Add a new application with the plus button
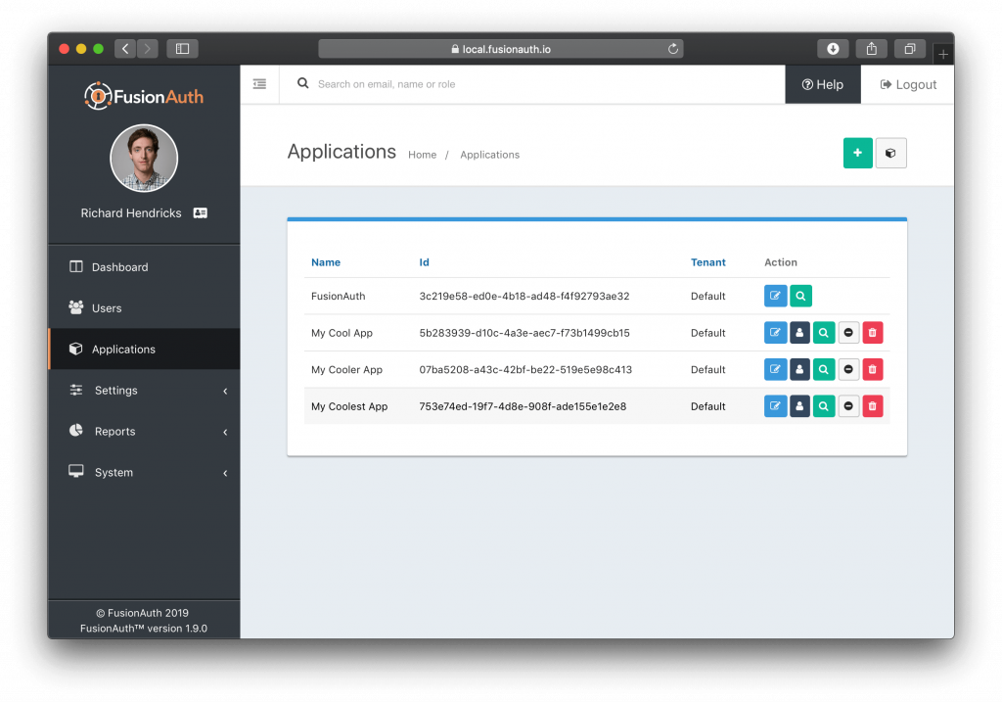The height and width of the screenshot is (702, 1002). tap(857, 153)
